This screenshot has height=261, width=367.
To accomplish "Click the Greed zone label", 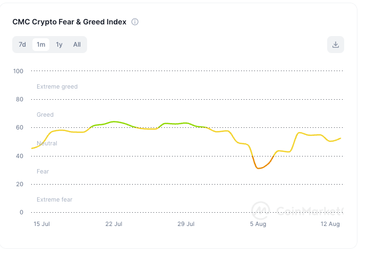I will tap(45, 115).
